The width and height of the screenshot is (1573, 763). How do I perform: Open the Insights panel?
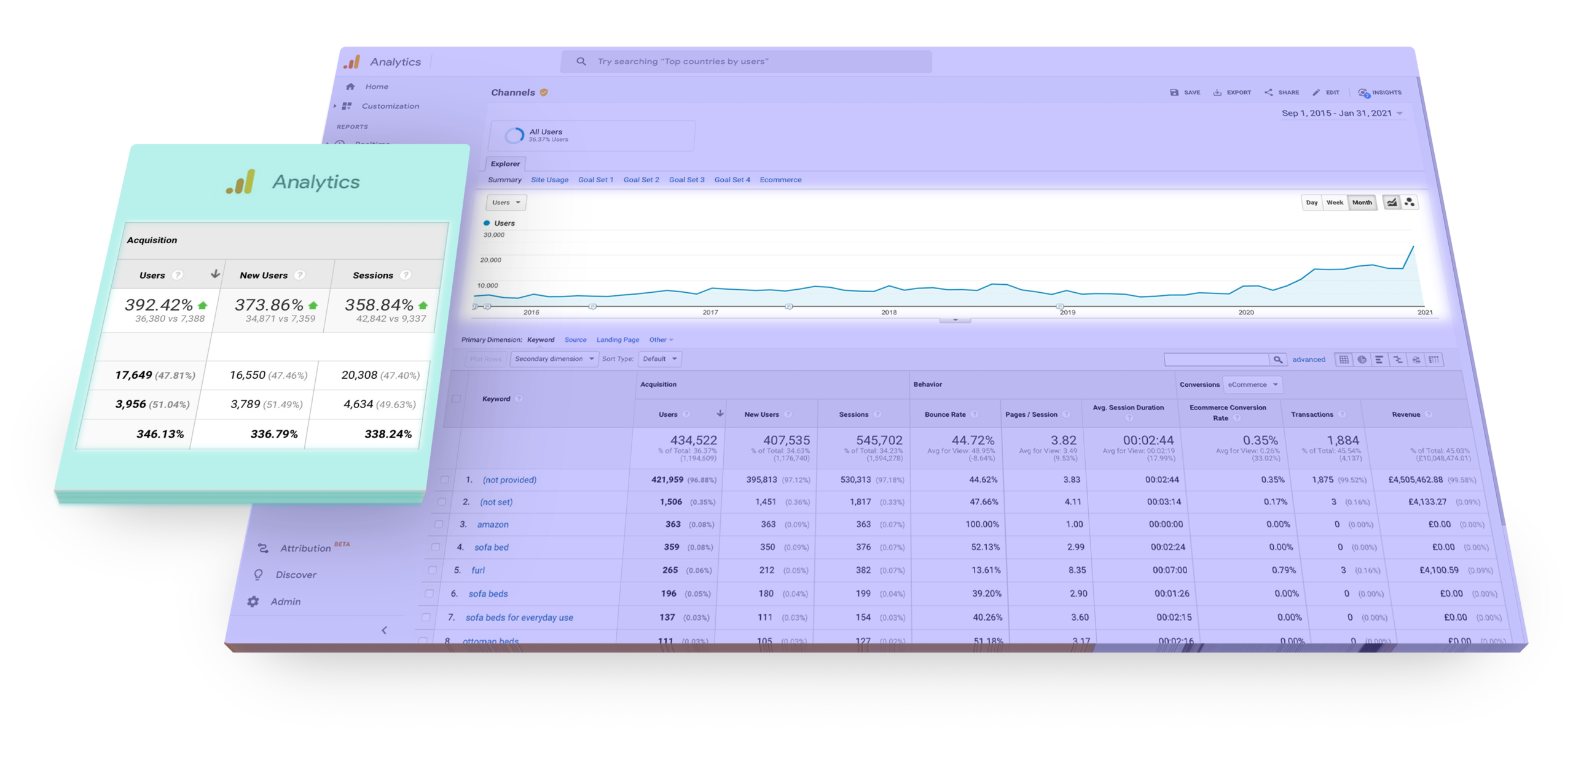click(x=1379, y=92)
